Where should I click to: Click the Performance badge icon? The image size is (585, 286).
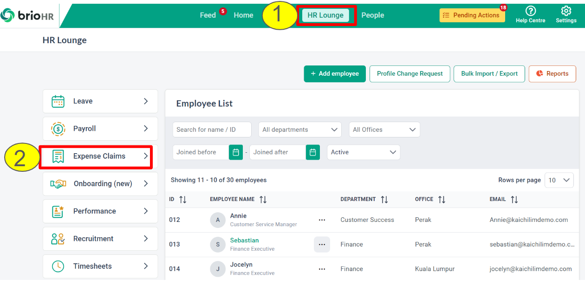(x=58, y=211)
